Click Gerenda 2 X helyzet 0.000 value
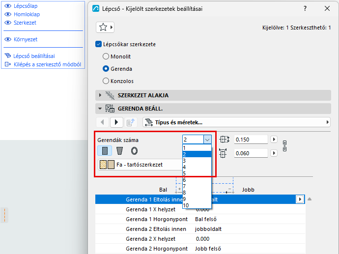Image resolution: width=339 pixels, height=254 pixels. (202, 239)
